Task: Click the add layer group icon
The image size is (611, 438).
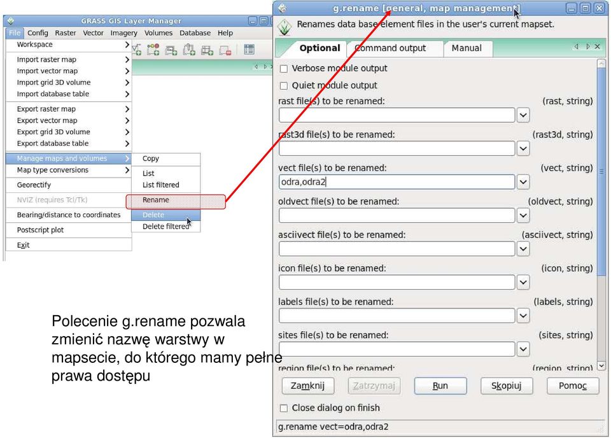Action: 189,50
